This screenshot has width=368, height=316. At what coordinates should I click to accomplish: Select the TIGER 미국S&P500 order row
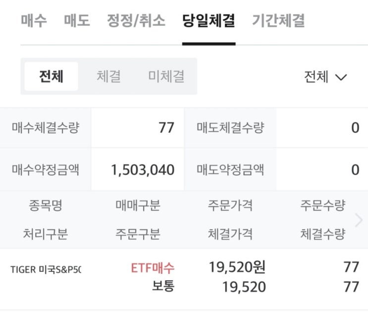pyautogui.click(x=183, y=278)
